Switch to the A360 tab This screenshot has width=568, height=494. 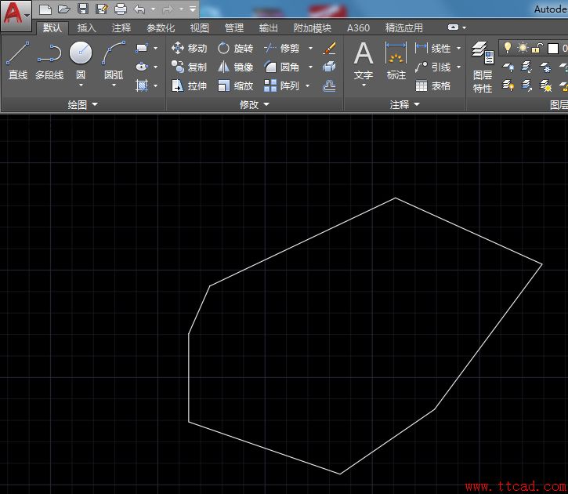pos(358,27)
